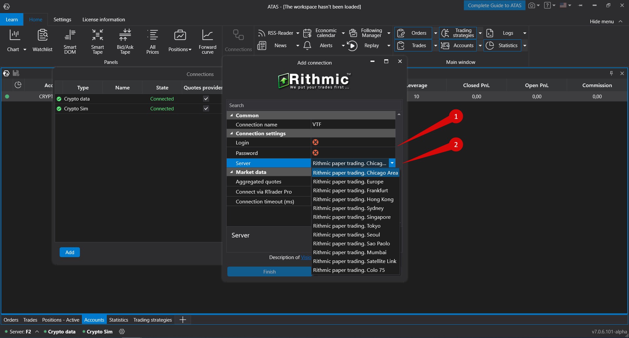Click the Finish button
The height and width of the screenshot is (338, 629).
pyautogui.click(x=269, y=272)
